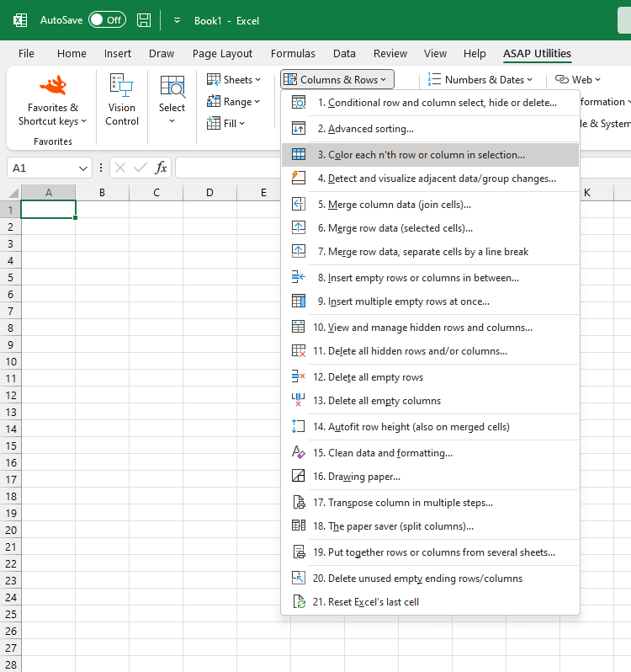The width and height of the screenshot is (631, 672).
Task: Open the View tab
Action: click(435, 54)
